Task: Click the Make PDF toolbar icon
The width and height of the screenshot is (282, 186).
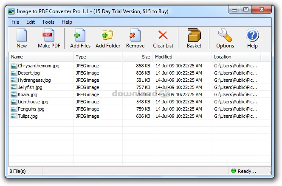Action: pos(48,35)
